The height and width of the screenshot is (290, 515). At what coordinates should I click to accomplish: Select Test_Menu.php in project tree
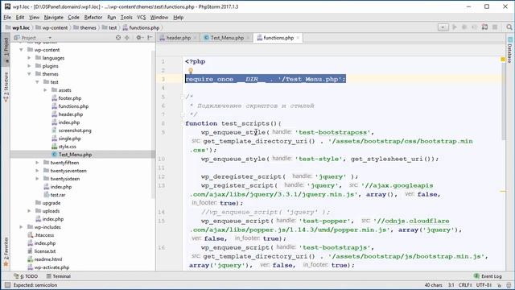pyautogui.click(x=75, y=155)
